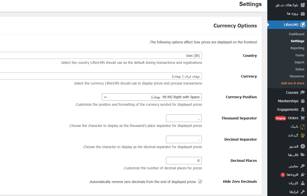Click the Thousand Separator input field

point(184,118)
